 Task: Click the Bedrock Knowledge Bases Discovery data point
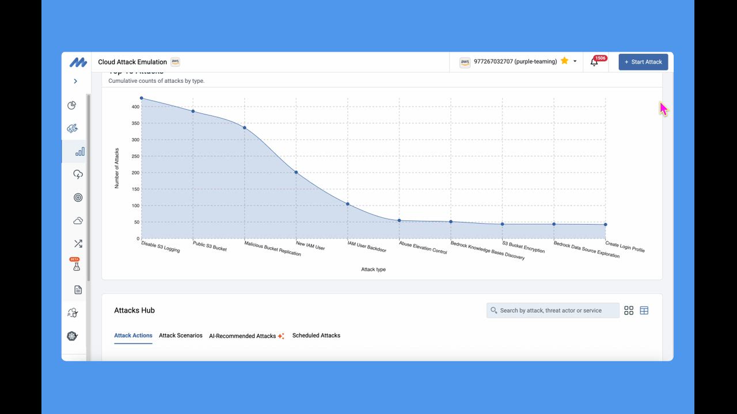[x=451, y=222]
